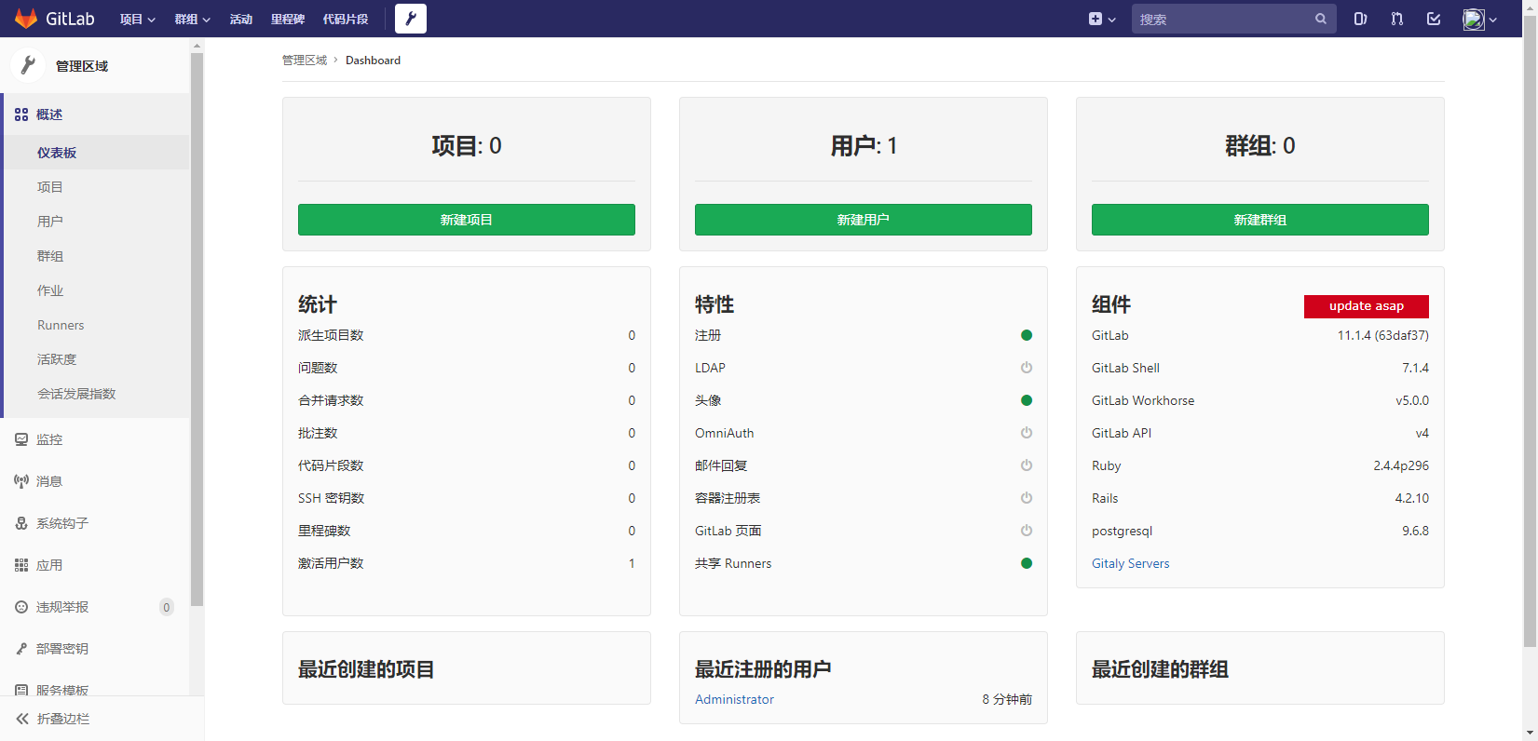The image size is (1538, 741).
Task: Expand the 项目 dropdown in the navbar
Action: click(138, 19)
